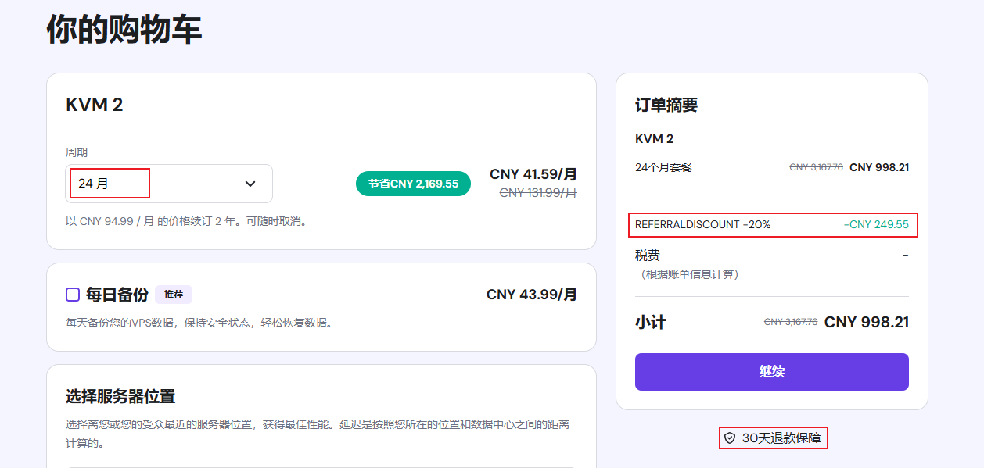Click the green 节省CNY 2,169.55 badge
The height and width of the screenshot is (468, 984).
coord(413,184)
